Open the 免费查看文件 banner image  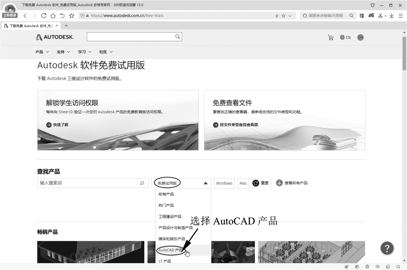tap(285, 120)
